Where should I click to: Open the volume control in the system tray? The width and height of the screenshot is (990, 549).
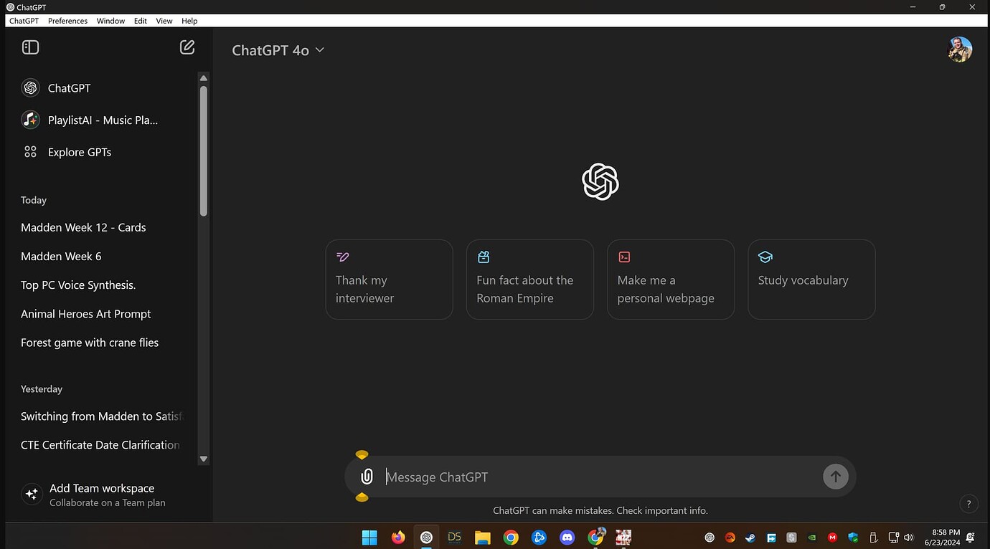tap(907, 537)
